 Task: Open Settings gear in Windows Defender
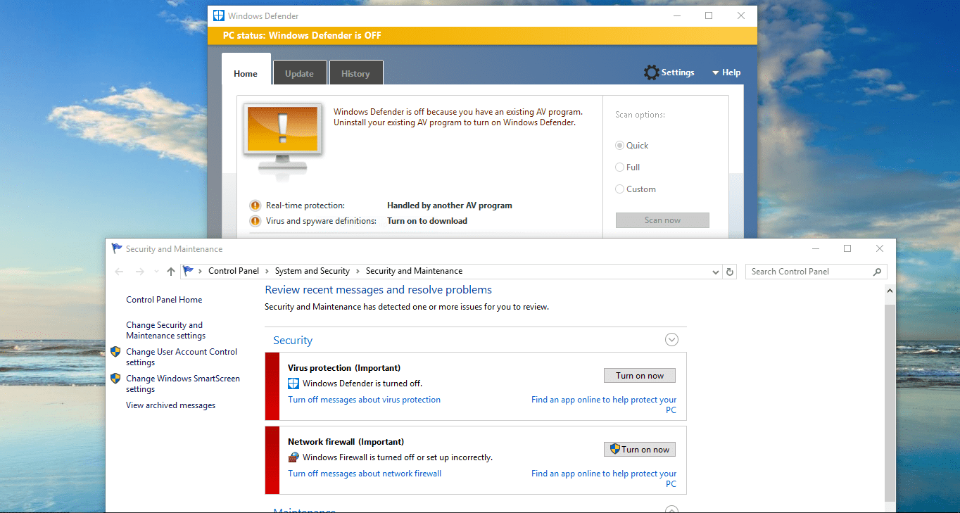click(669, 72)
